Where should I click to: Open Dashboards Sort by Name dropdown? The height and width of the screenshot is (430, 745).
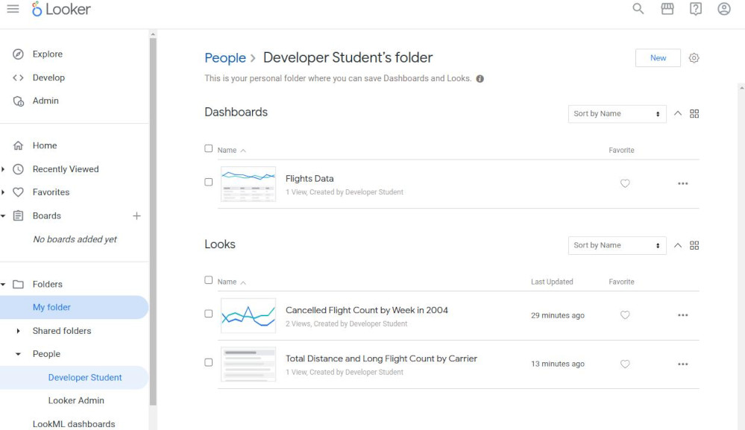pos(617,114)
